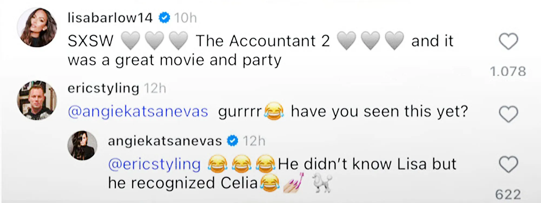Show the 622 likes on the reply
This screenshot has width=541, height=203.
(508, 194)
